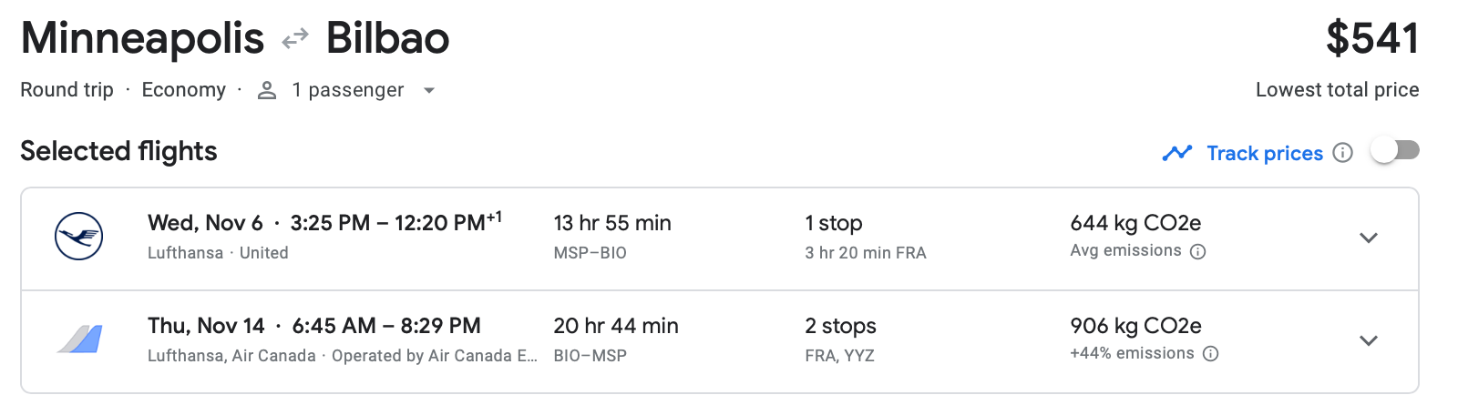Select the 13 hr 55 min duration text
This screenshot has width=1458, height=395.
(612, 223)
